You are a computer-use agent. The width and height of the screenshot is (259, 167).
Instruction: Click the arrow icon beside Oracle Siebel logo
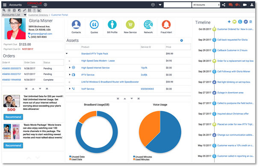(x=45, y=5)
